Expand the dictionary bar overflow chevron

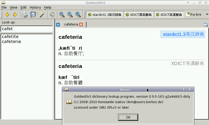pyautogui.click(x=207, y=14)
